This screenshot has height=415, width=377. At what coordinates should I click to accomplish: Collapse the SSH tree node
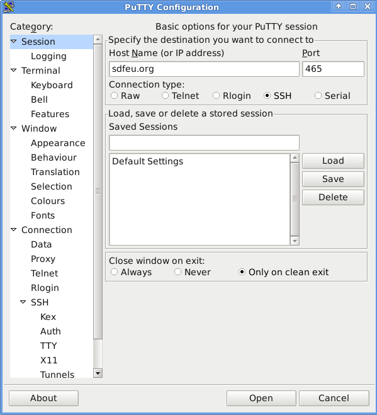point(23,302)
